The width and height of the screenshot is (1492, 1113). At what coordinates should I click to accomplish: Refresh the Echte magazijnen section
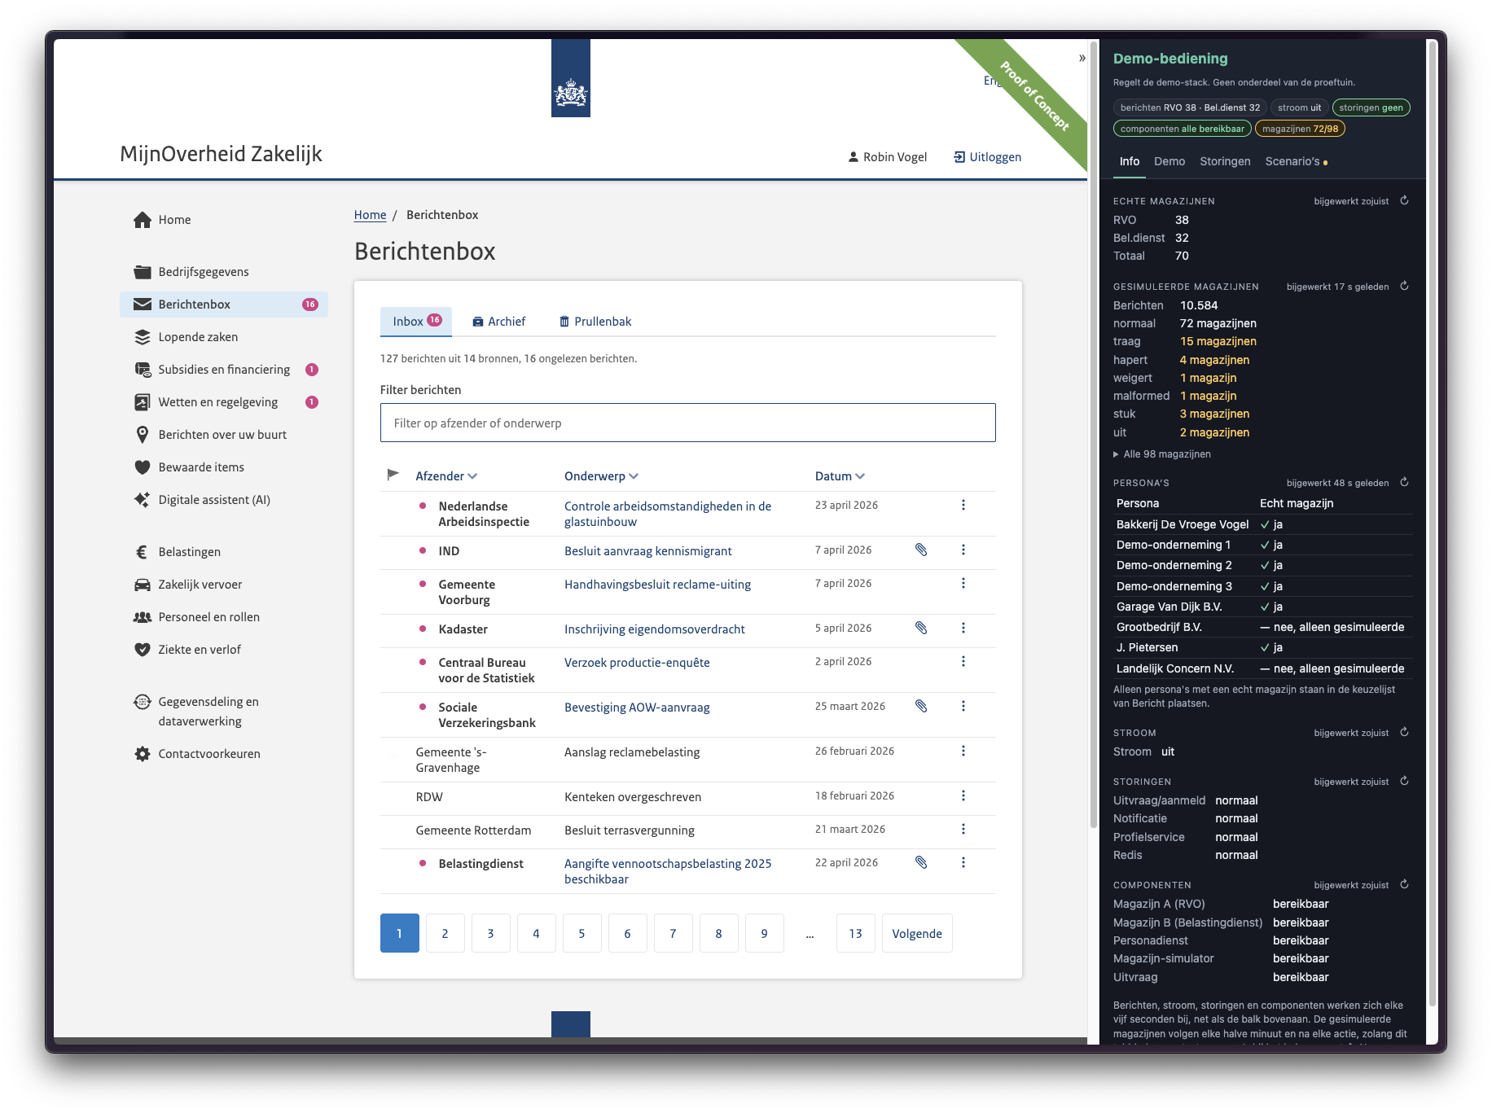click(x=1405, y=200)
